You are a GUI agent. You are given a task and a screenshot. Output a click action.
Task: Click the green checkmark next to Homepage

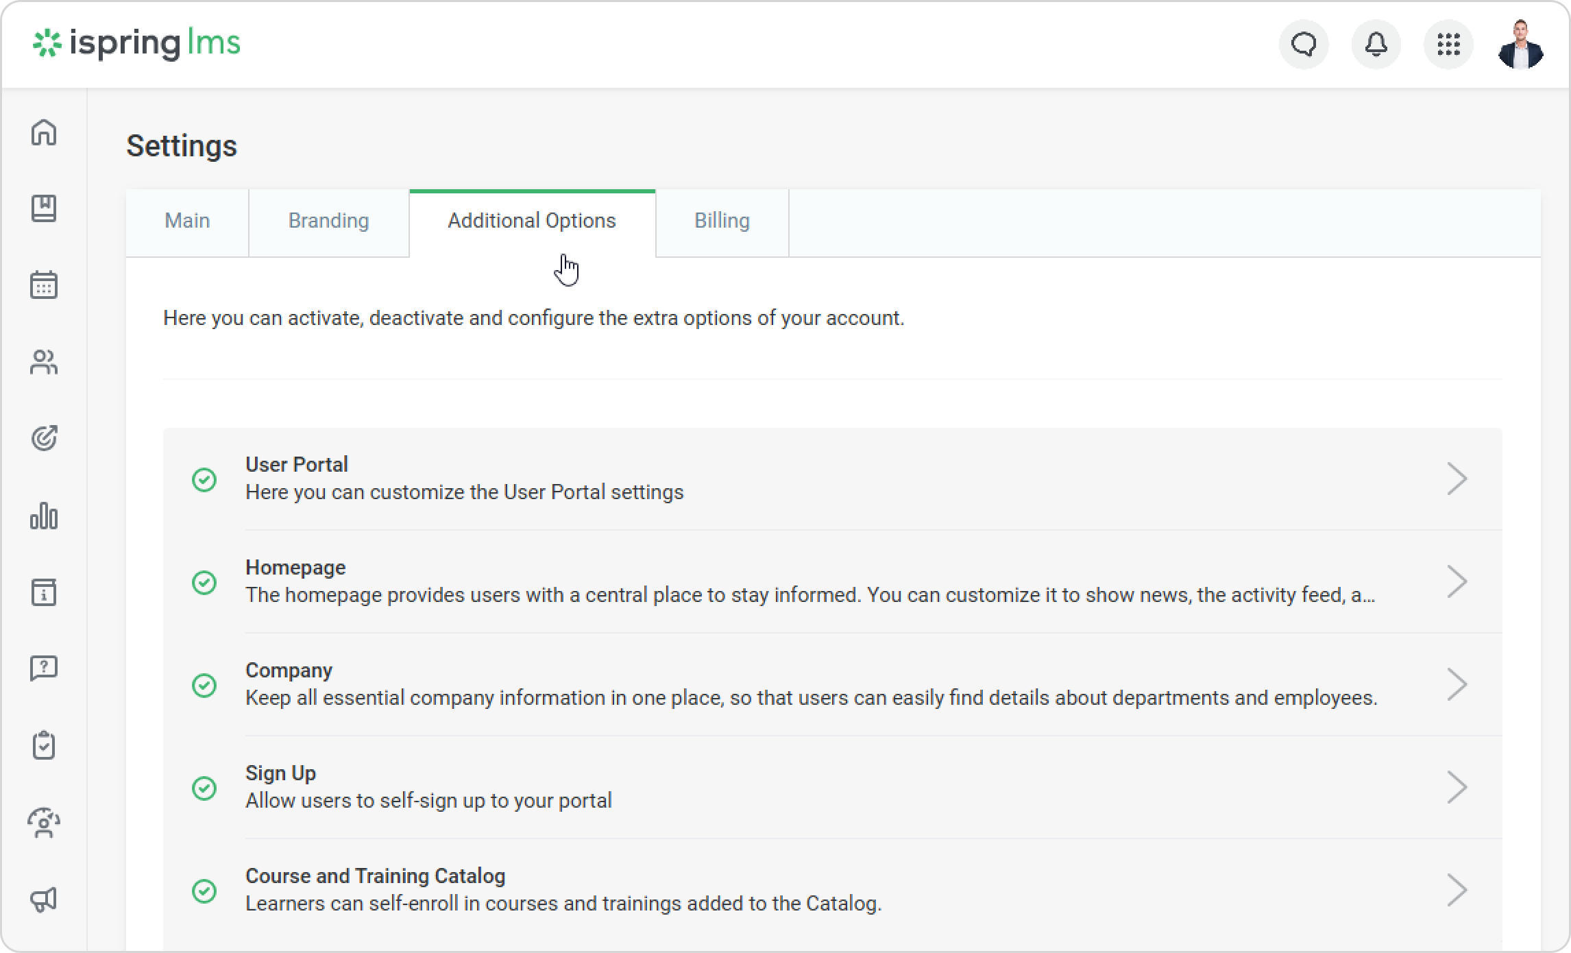point(204,582)
